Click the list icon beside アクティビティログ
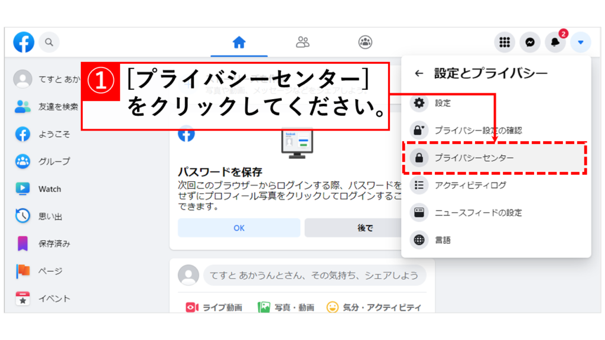Image resolution: width=605 pixels, height=340 pixels. [x=419, y=185]
